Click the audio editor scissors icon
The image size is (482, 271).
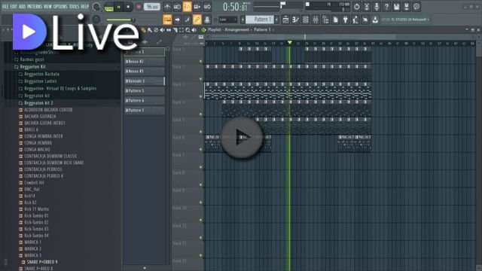[367, 7]
